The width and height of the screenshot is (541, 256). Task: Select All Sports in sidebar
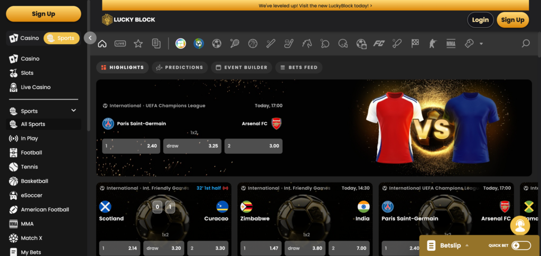[x=43, y=124]
